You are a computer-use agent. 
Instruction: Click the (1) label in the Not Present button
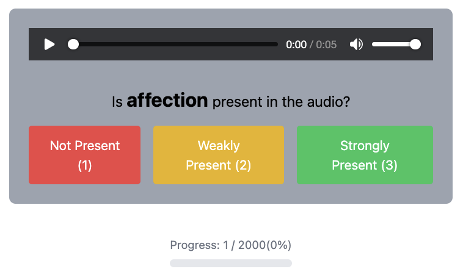point(85,165)
